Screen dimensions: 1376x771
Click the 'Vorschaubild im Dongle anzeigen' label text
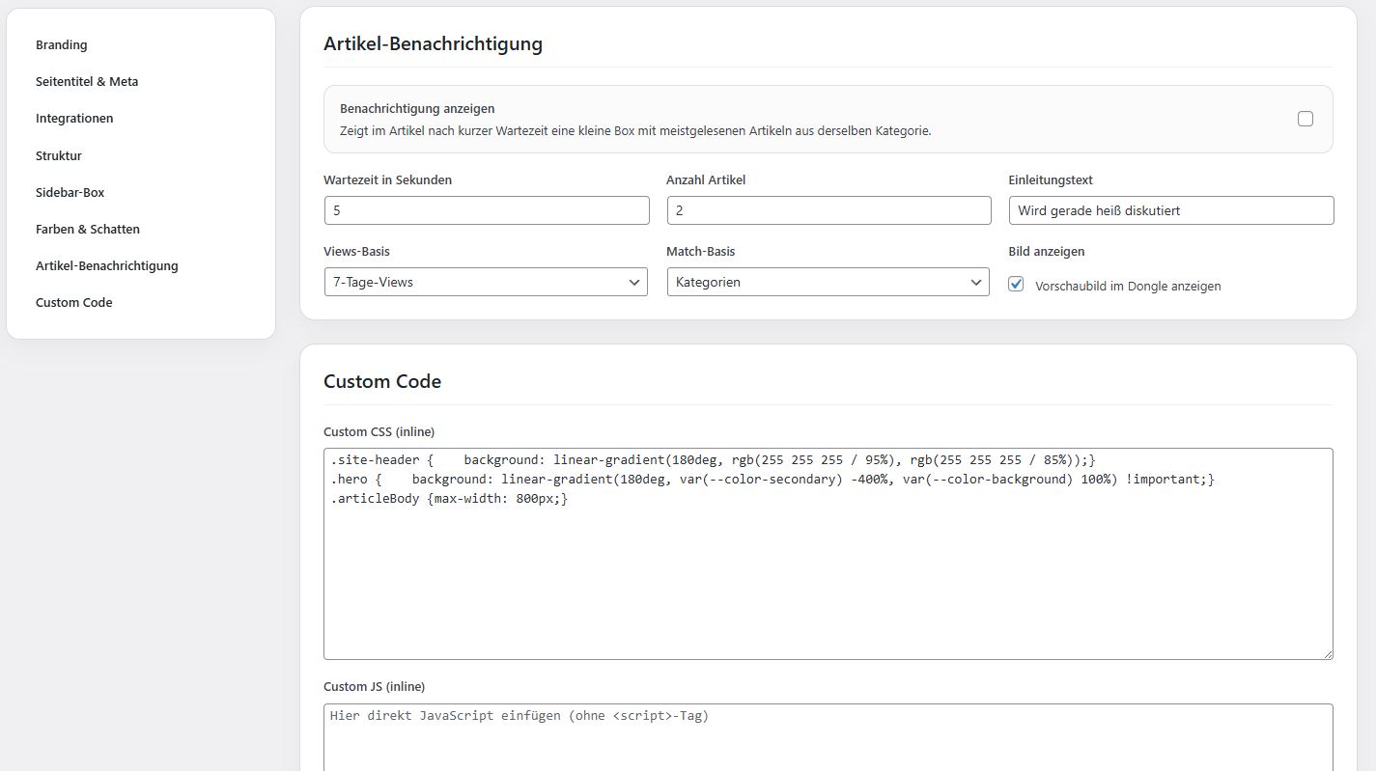(x=1127, y=287)
